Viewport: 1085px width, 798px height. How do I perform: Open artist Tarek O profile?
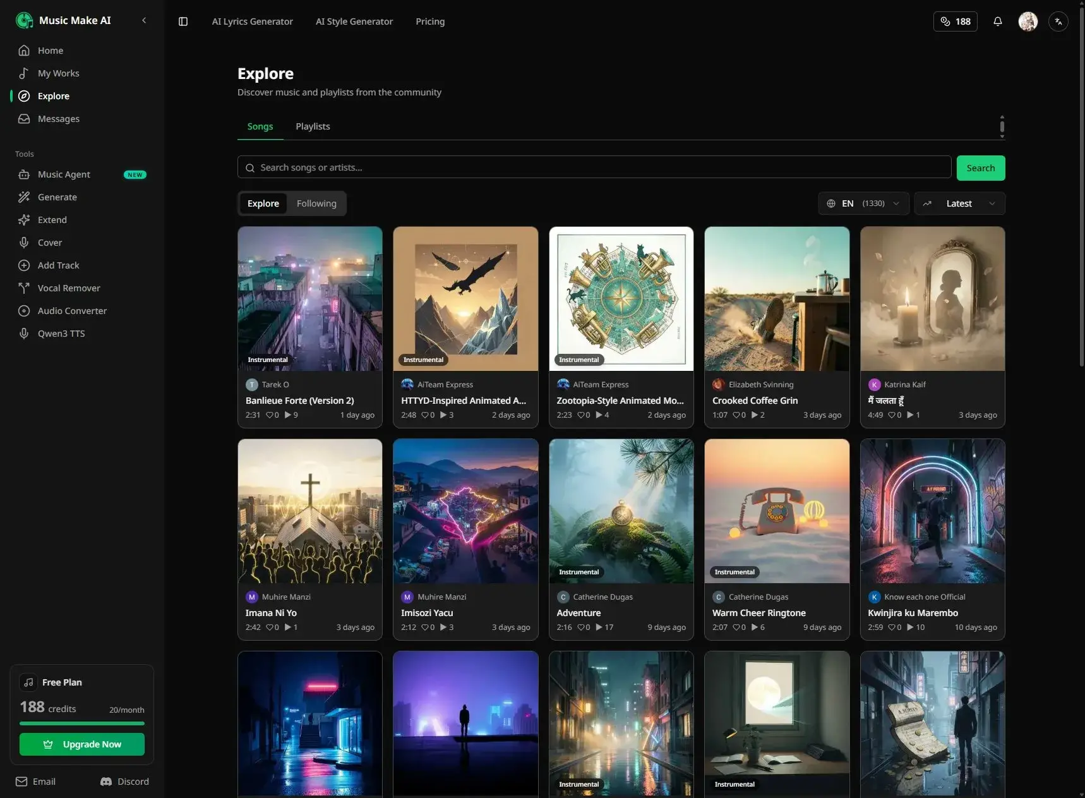(x=275, y=384)
